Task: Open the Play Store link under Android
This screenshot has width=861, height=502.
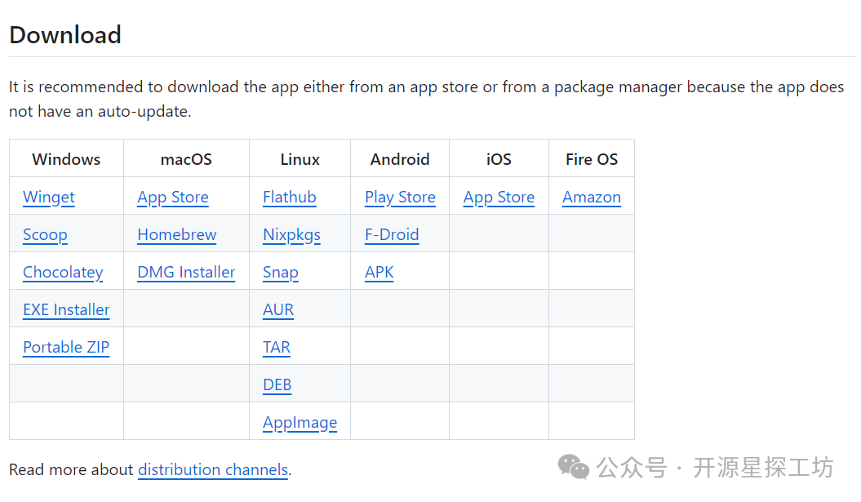Action: [x=400, y=198]
